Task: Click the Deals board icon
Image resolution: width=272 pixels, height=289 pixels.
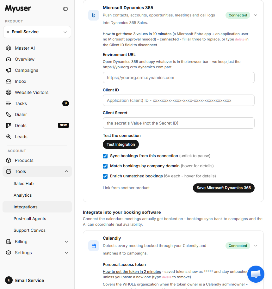Action: click(9, 126)
